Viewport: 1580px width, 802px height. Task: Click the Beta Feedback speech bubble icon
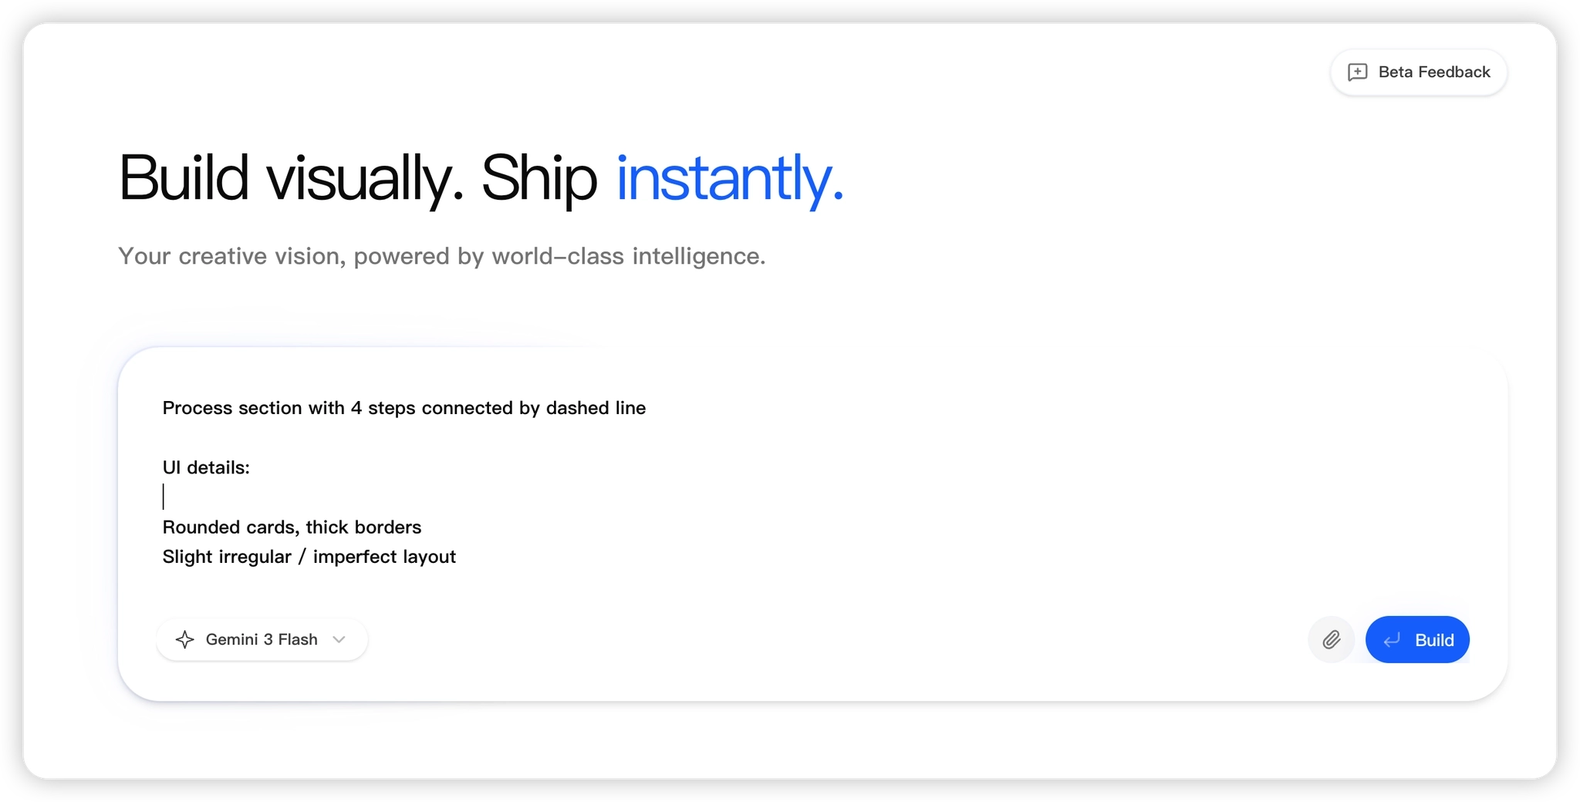[x=1357, y=72]
